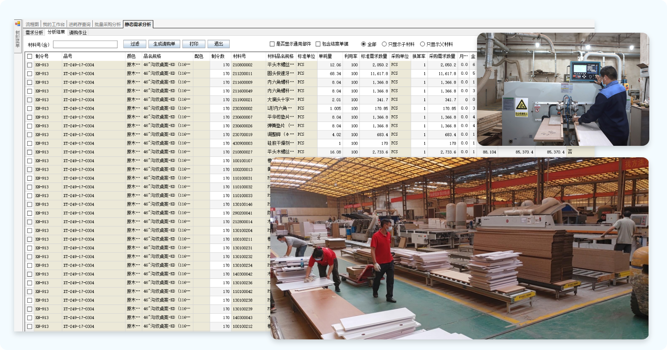Open the CNC machine operator photo
This screenshot has width=667, height=350.
563,89
